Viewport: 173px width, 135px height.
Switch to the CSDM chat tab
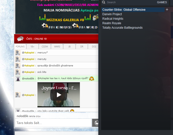[x=45, y=47]
